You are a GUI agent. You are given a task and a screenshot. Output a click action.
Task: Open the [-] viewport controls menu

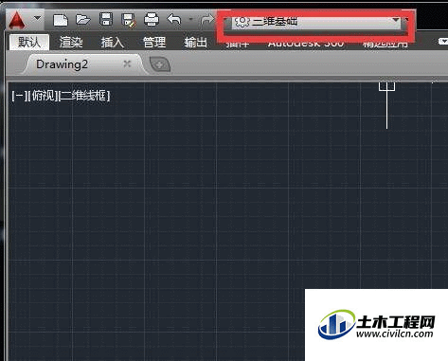[x=19, y=96]
